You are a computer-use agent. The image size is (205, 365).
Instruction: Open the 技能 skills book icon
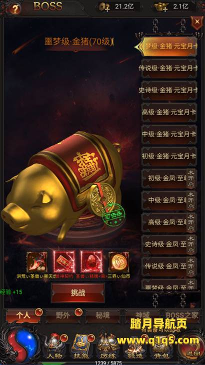[81, 347]
